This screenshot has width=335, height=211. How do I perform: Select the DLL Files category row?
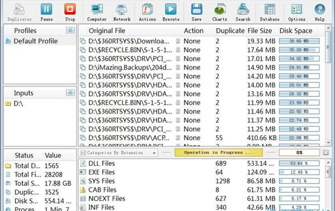coord(201,164)
